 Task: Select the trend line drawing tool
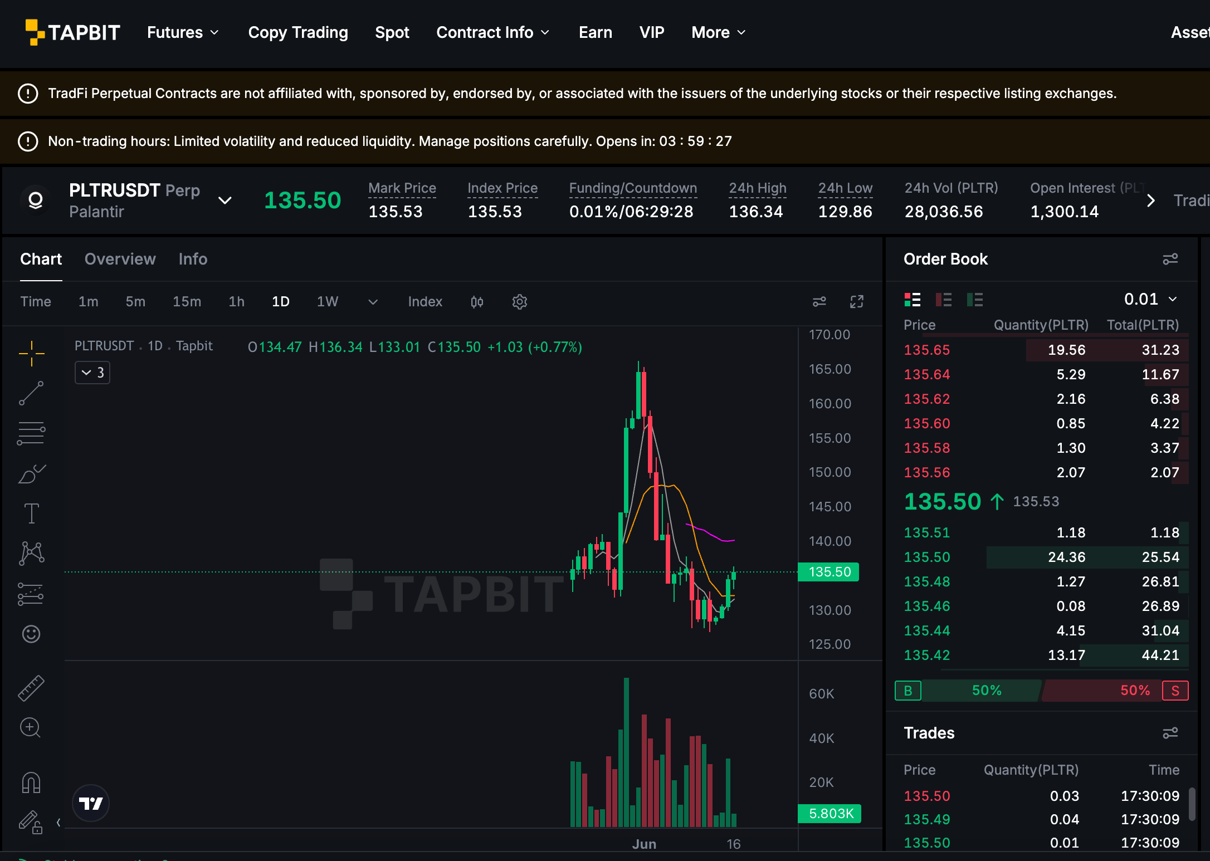click(32, 393)
